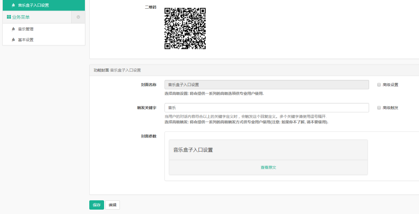Image resolution: width=419 pixels, height=214 pixels.
Task: Click the 二维码 label
Action: [x=151, y=7]
